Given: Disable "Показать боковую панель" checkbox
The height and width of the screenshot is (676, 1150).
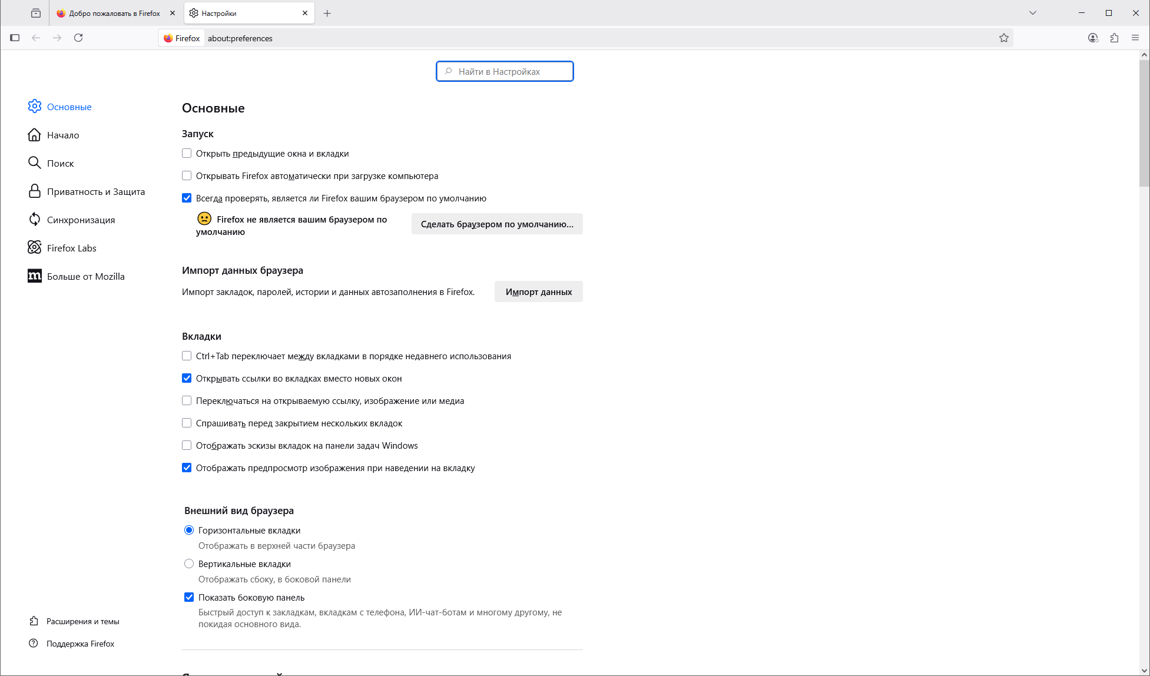Looking at the screenshot, I should point(189,598).
